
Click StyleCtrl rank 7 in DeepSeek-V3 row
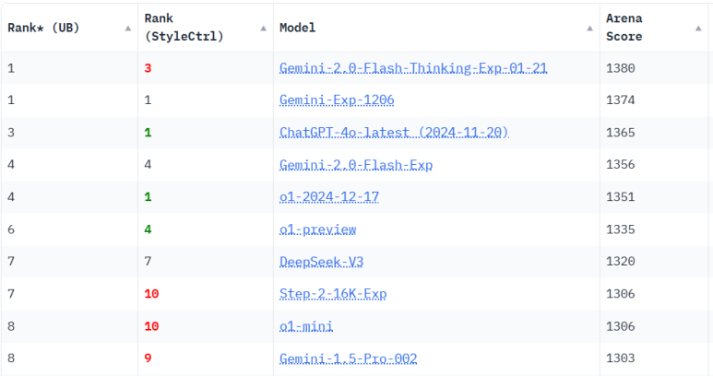point(148,261)
